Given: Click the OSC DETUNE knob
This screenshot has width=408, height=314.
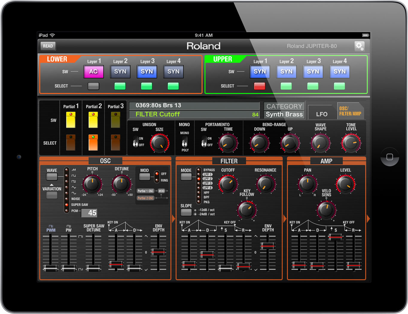Looking at the screenshot, I should pyautogui.click(x=121, y=184).
